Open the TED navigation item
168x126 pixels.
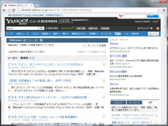117,34
